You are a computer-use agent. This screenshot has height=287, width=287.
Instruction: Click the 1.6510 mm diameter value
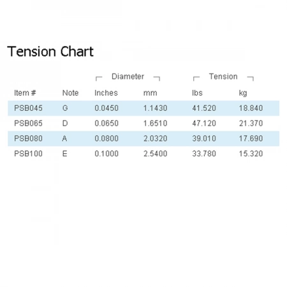[x=156, y=123]
